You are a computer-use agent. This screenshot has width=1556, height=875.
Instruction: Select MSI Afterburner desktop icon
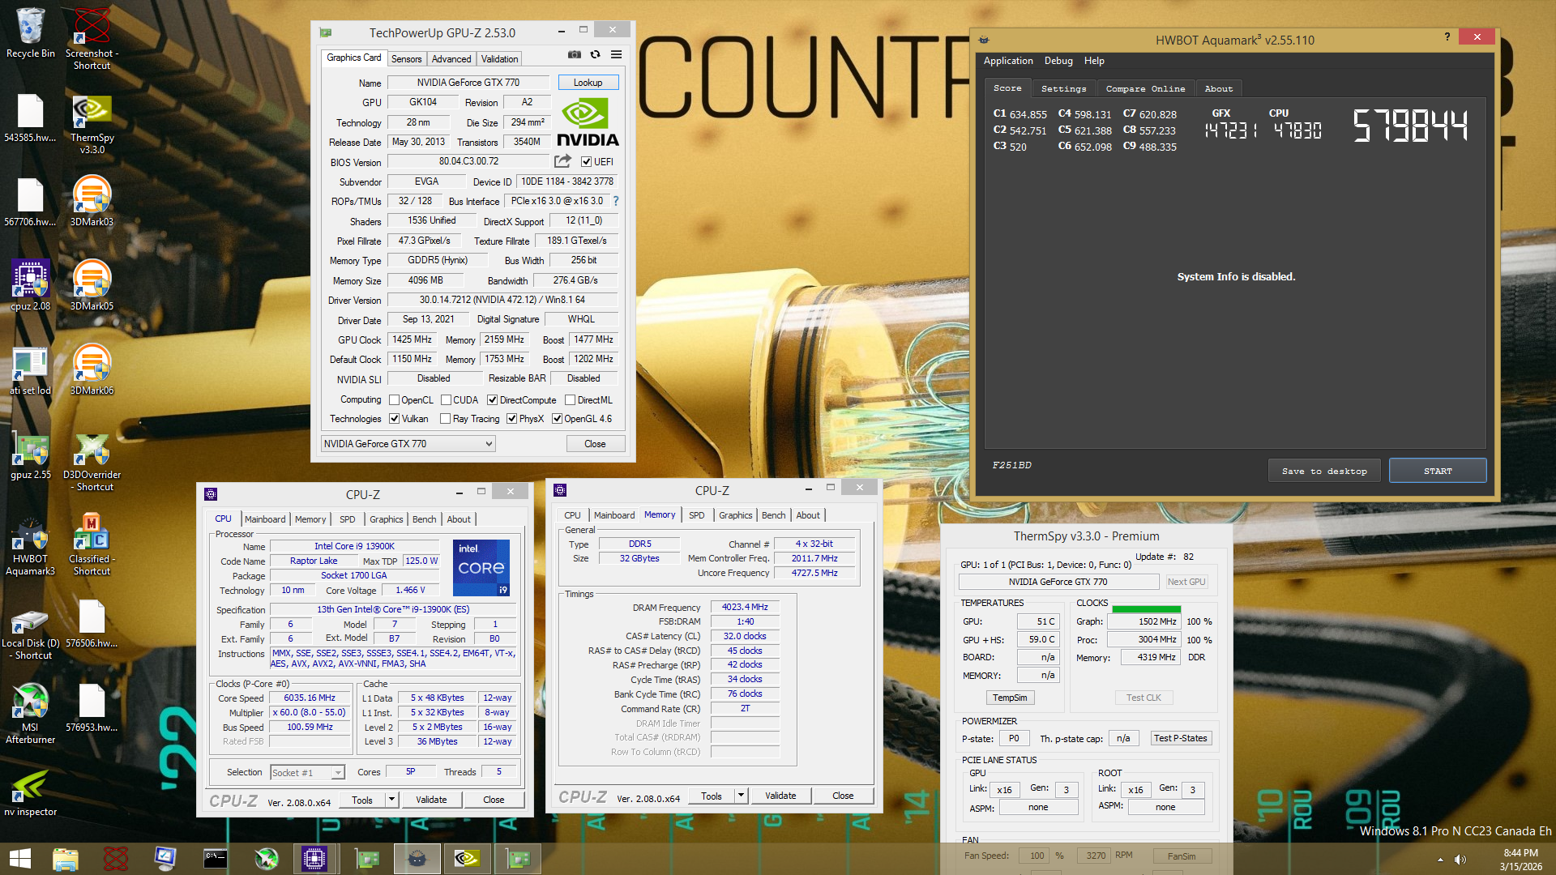(31, 713)
